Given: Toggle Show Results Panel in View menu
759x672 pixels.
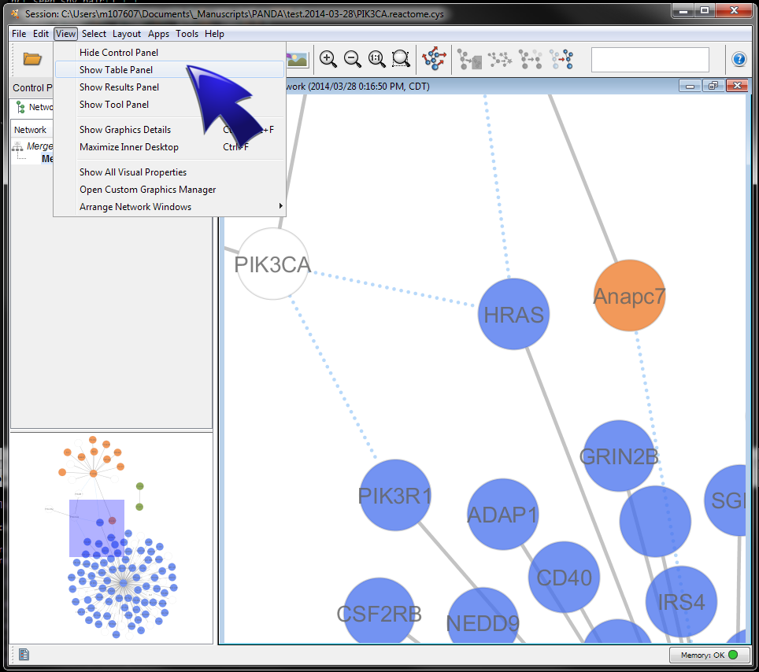Looking at the screenshot, I should pyautogui.click(x=119, y=87).
